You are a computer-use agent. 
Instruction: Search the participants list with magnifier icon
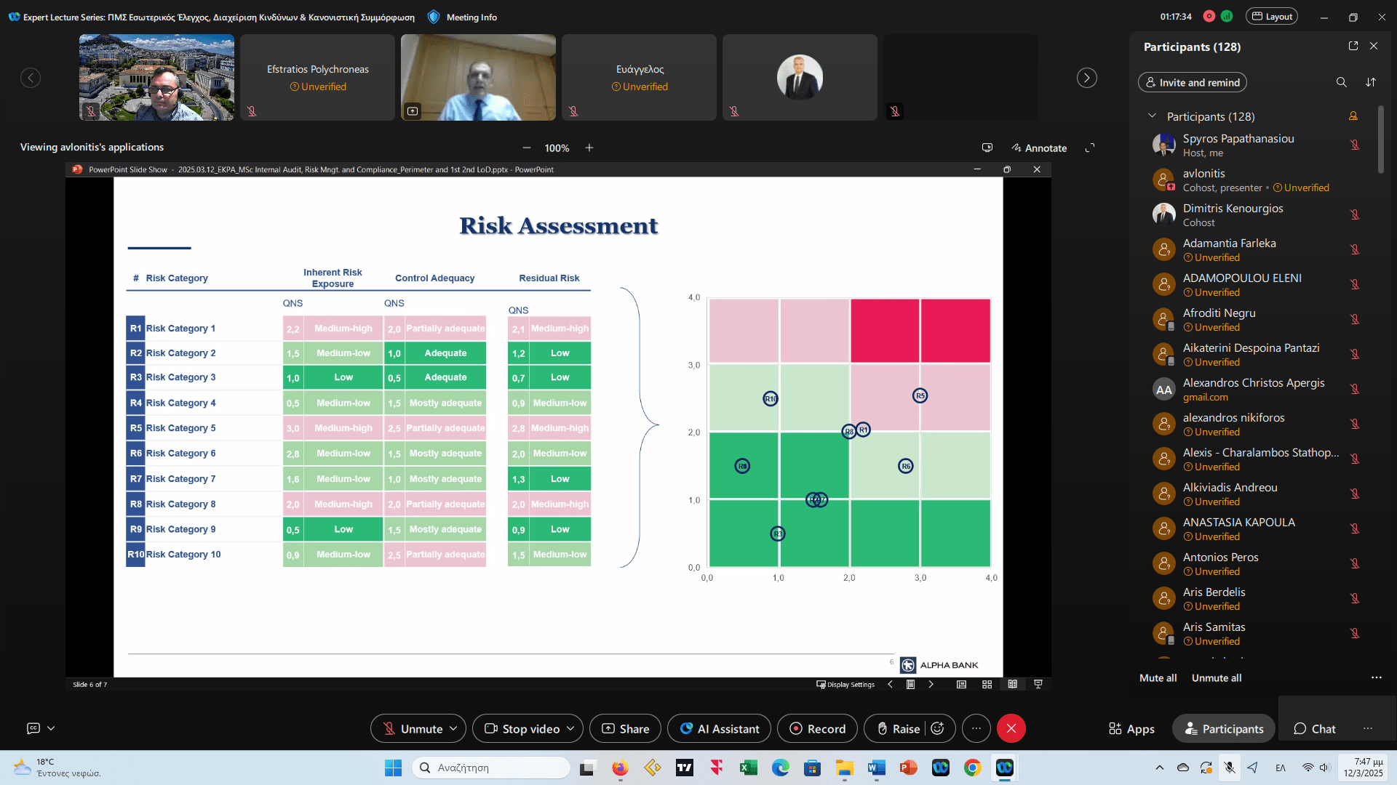coord(1341,82)
